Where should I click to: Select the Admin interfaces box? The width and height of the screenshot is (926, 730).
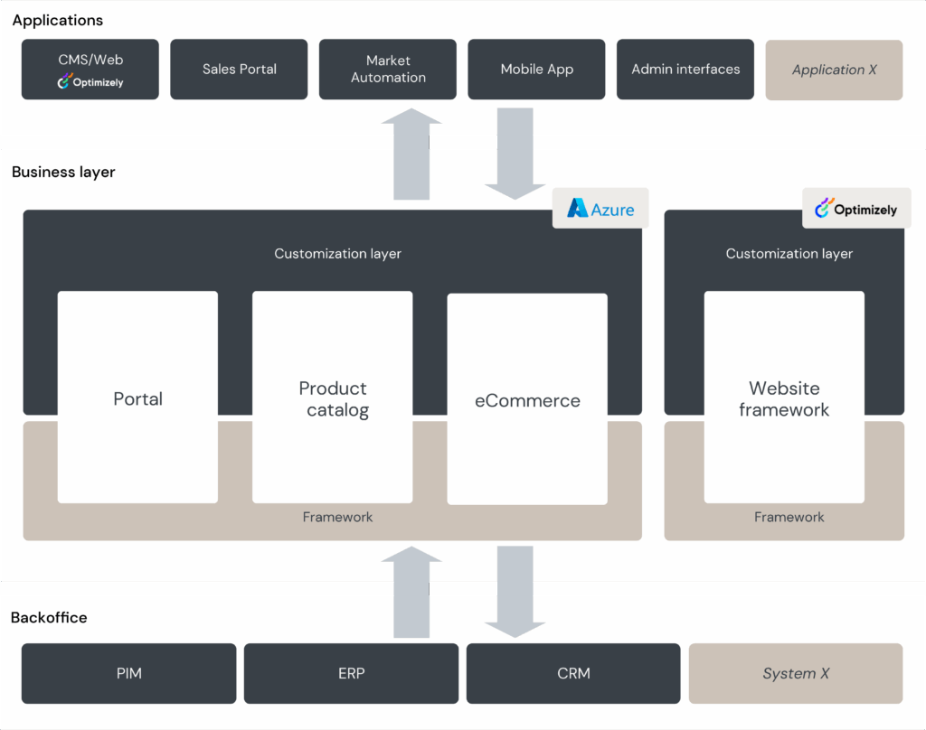[x=685, y=69]
